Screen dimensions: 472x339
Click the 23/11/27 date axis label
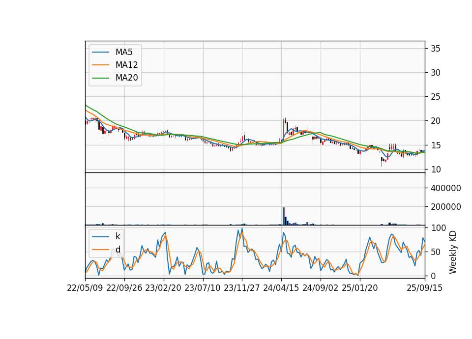(242, 288)
